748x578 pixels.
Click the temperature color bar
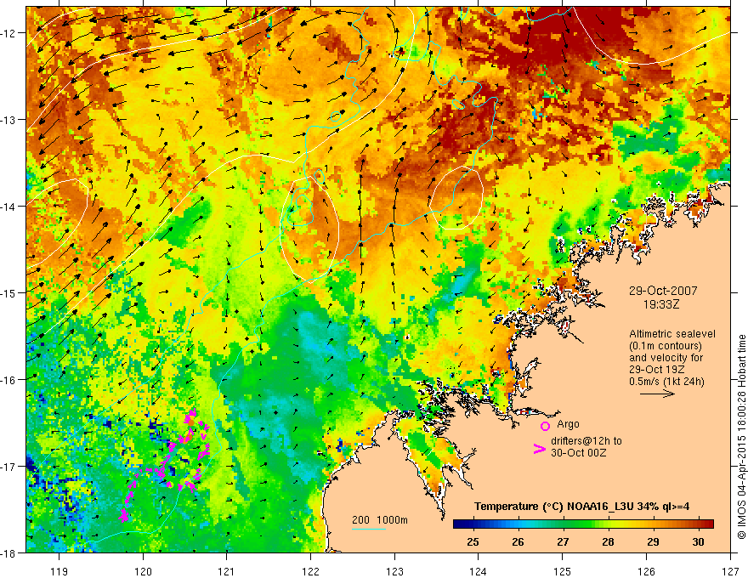[x=583, y=524]
